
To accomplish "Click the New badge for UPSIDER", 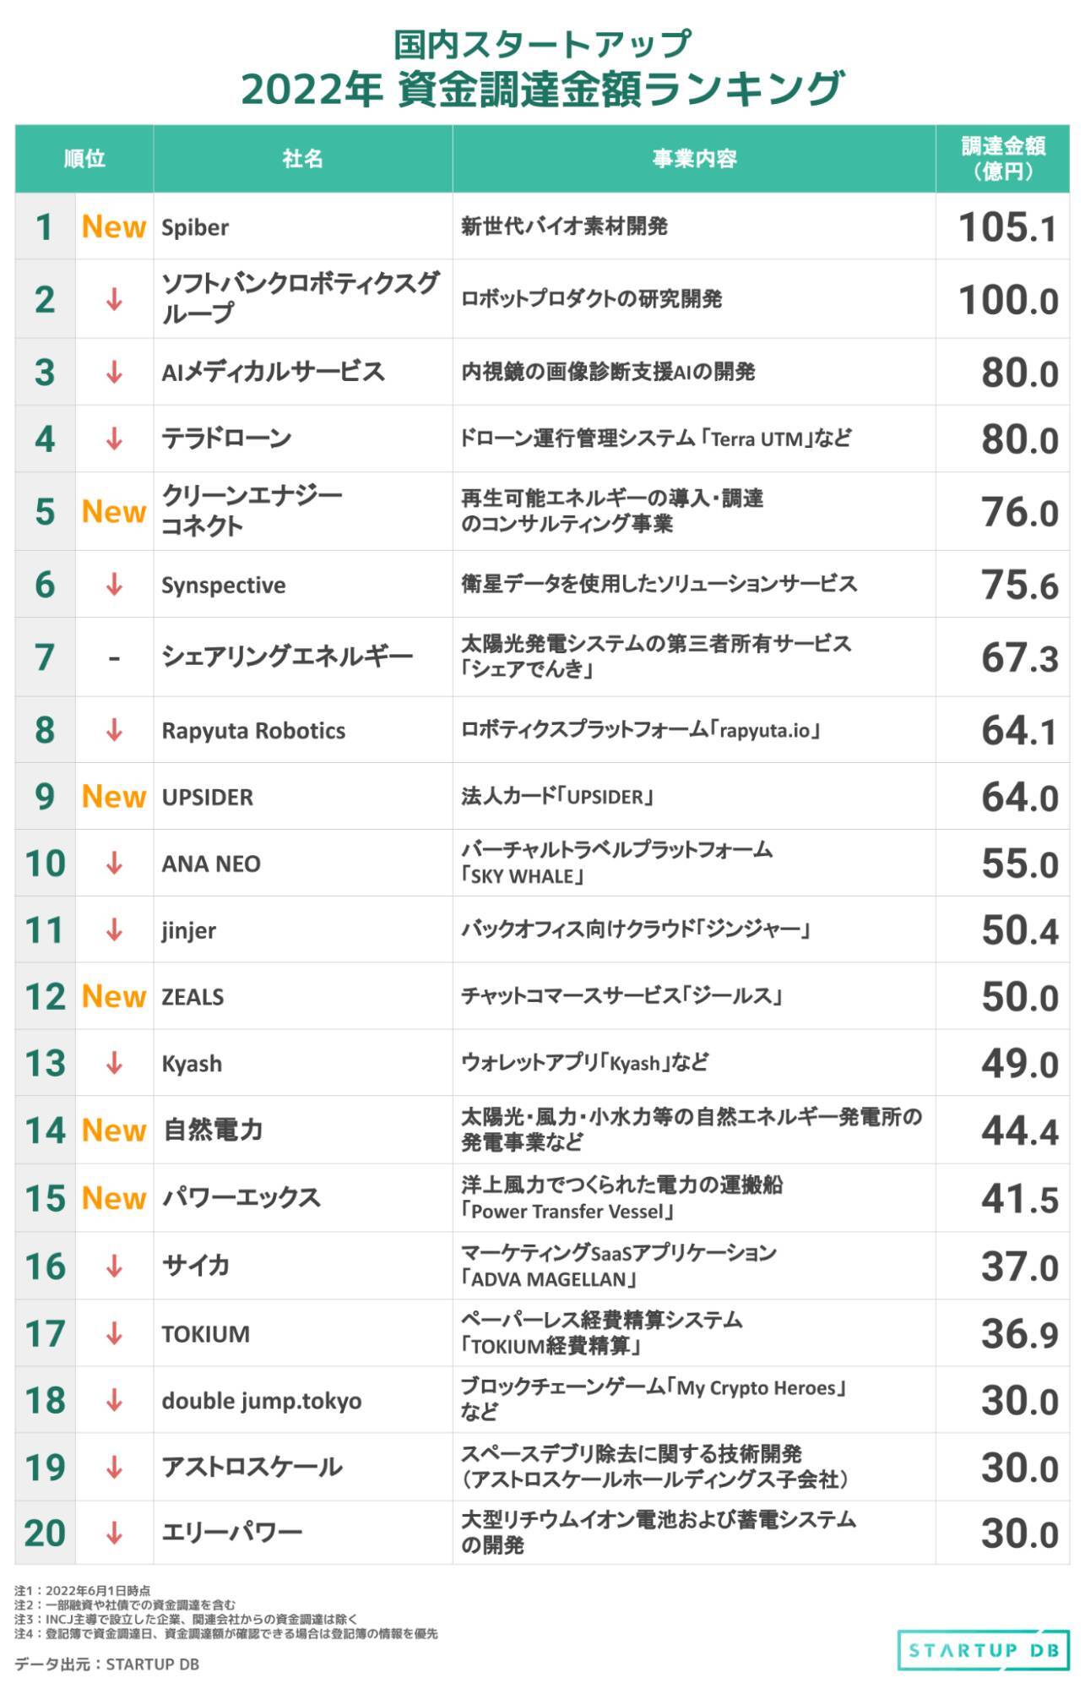I will 114,796.
